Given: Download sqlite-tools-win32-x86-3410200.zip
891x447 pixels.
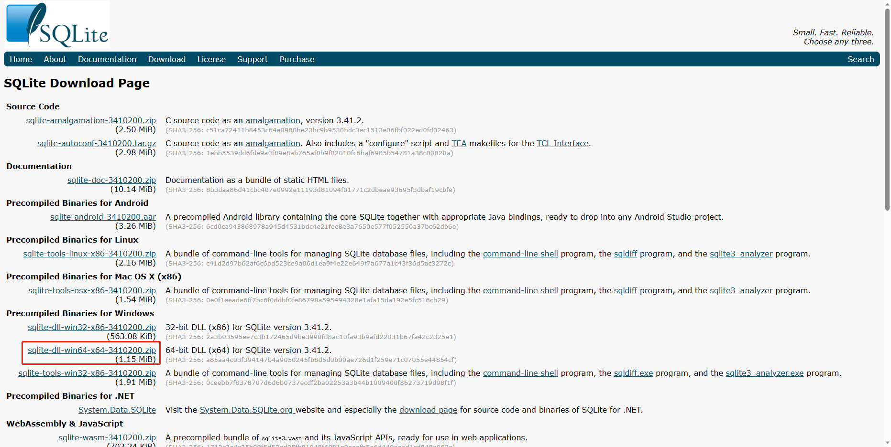Looking at the screenshot, I should tap(87, 373).
